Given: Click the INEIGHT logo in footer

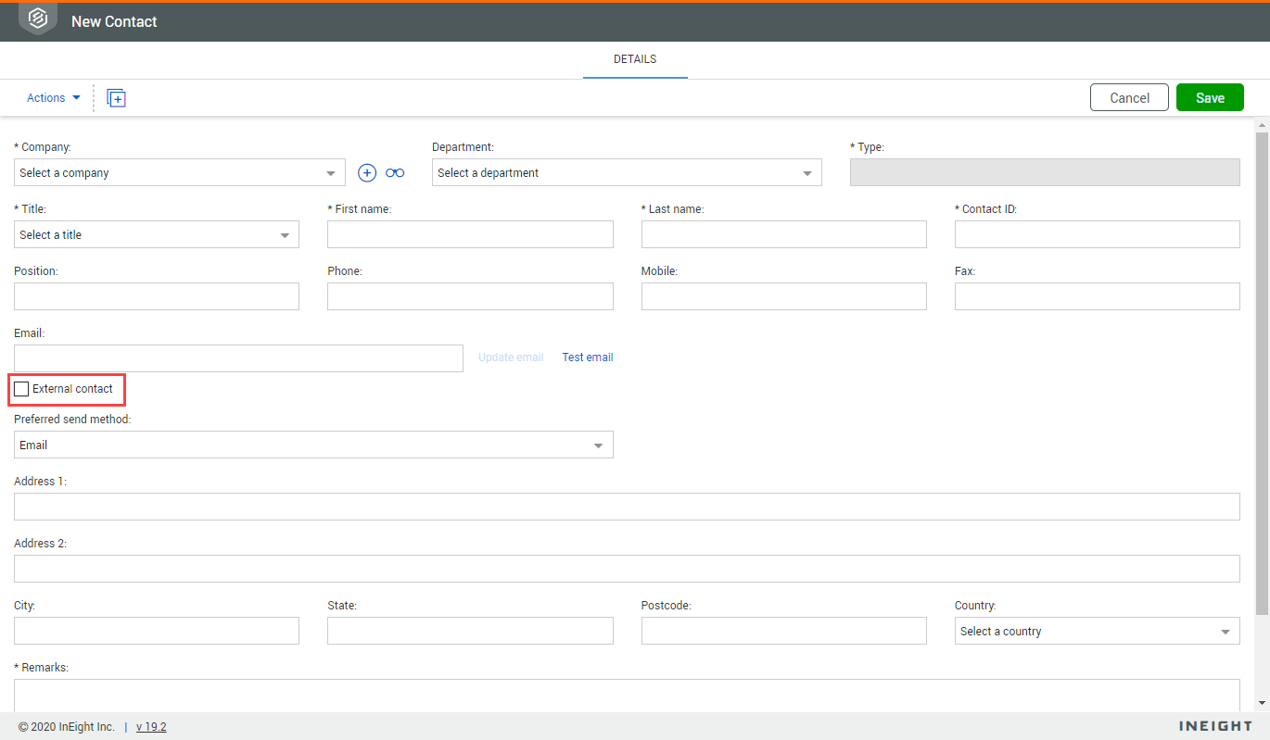Looking at the screenshot, I should [x=1215, y=726].
